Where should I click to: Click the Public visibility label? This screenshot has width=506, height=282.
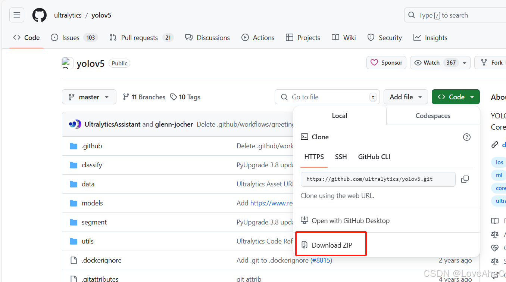119,63
